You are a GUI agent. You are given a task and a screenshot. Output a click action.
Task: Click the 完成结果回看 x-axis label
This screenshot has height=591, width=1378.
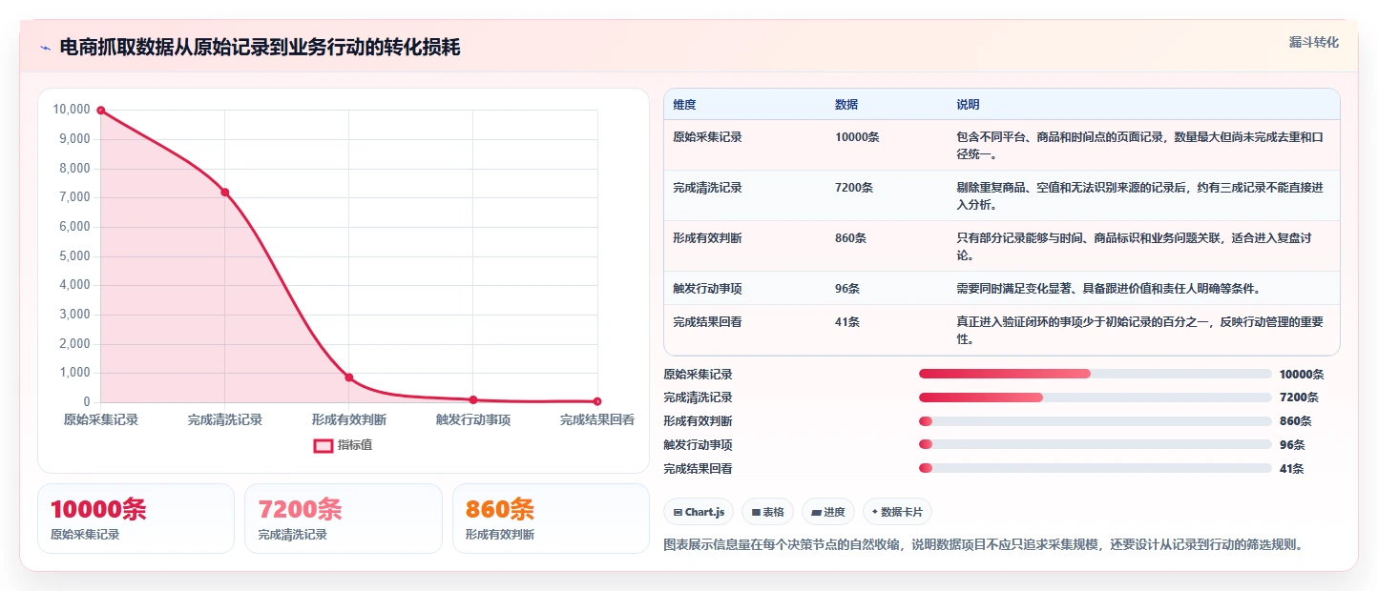597,420
